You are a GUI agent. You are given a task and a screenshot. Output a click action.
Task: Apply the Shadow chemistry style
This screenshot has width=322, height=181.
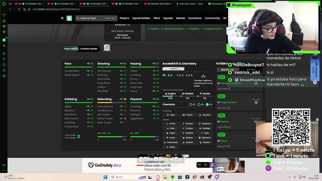tap(205, 142)
